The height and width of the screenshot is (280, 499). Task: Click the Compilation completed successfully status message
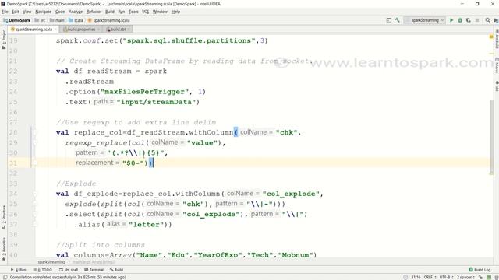coord(68,277)
